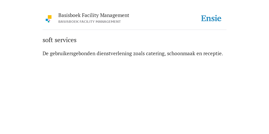This screenshot has width=269, height=134.
Task: Click 'FACILITY' in the gray uppercase subtitle
Action: coord(87,22)
